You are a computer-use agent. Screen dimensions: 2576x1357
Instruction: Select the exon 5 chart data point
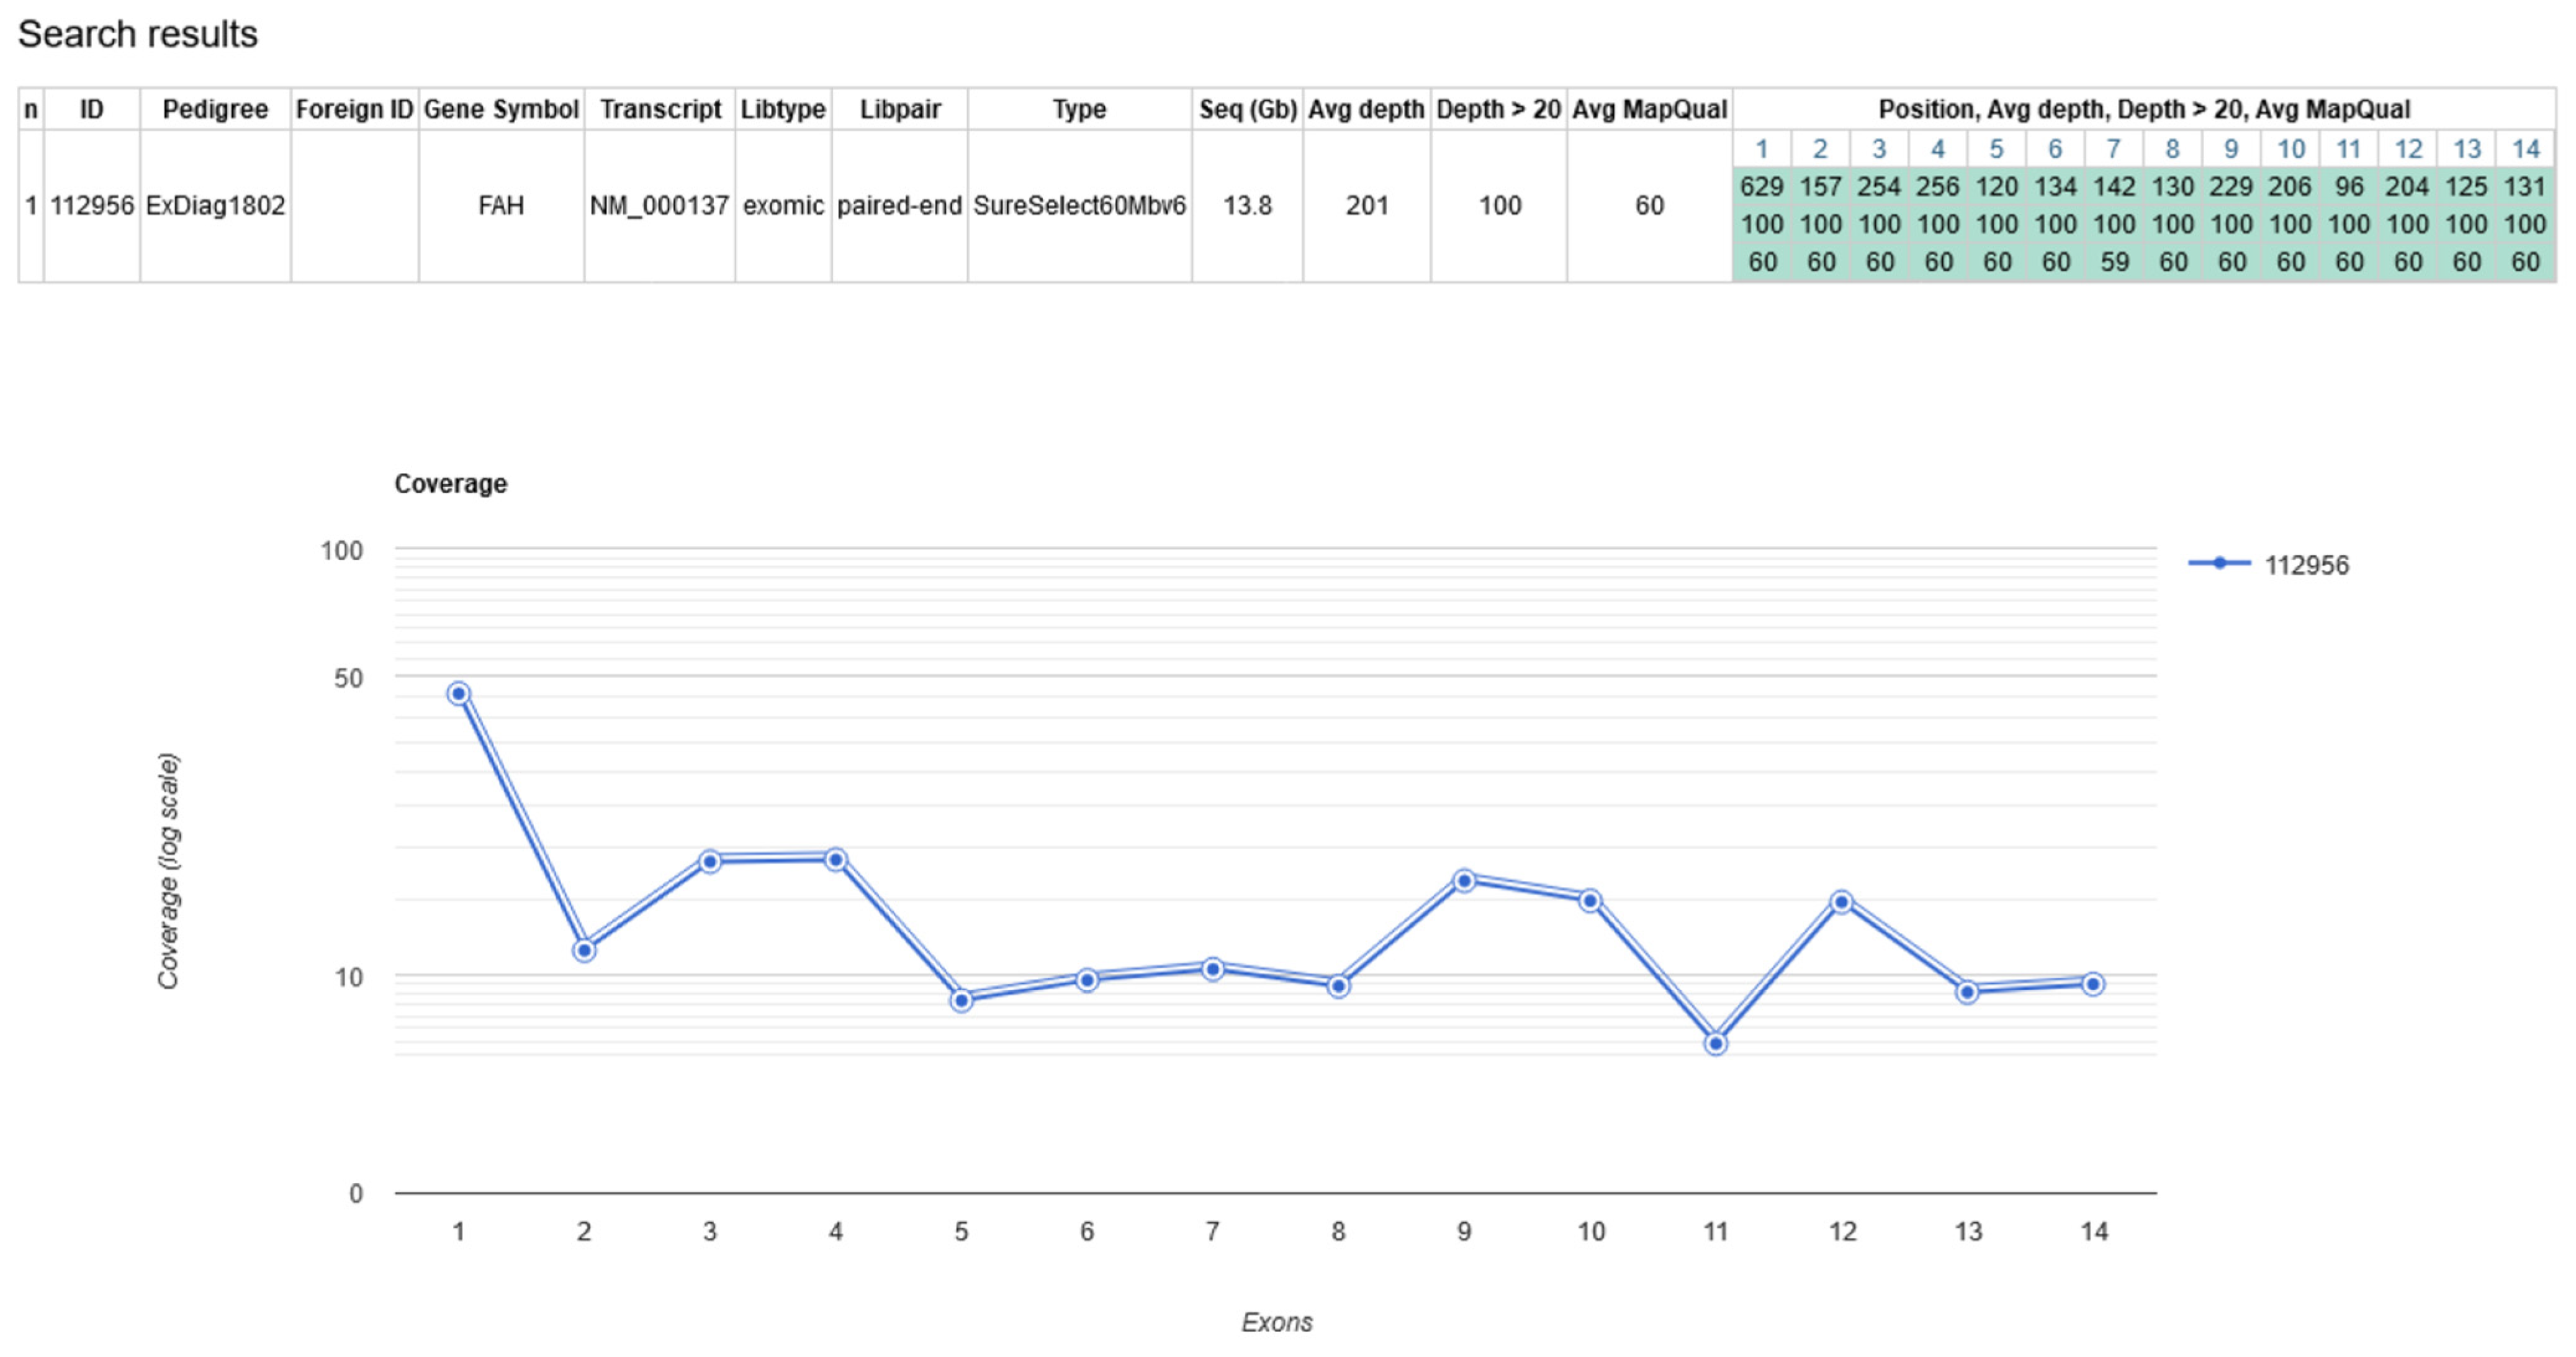coord(961,1000)
